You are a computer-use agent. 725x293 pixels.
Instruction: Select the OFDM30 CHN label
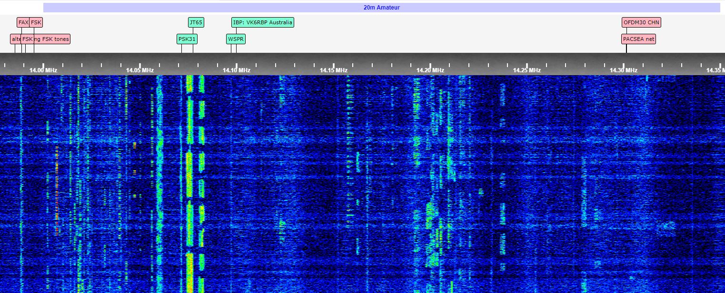pyautogui.click(x=641, y=22)
